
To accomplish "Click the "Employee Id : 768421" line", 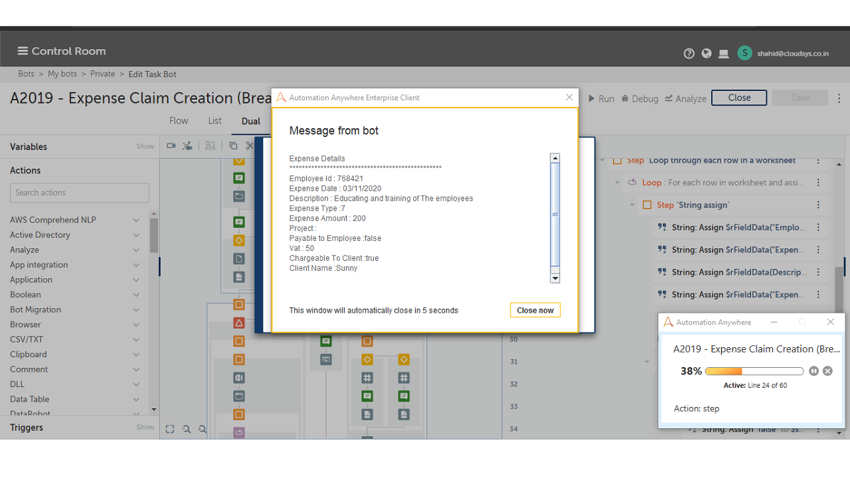I will point(326,179).
